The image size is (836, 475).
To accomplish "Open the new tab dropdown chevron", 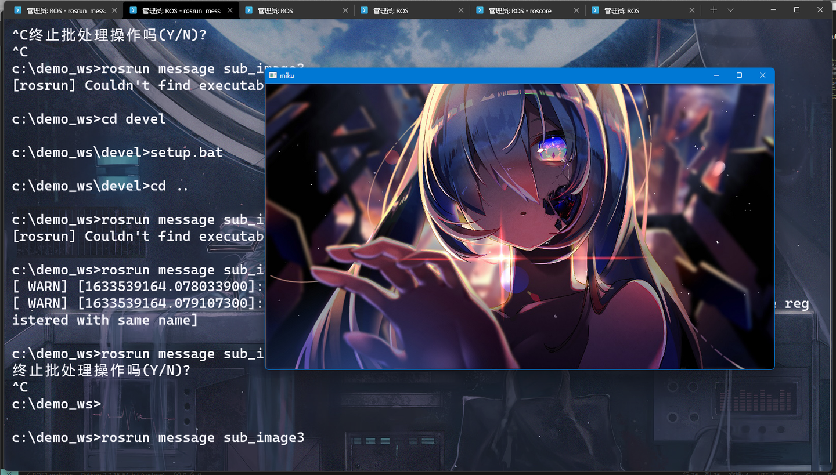I will pos(730,10).
